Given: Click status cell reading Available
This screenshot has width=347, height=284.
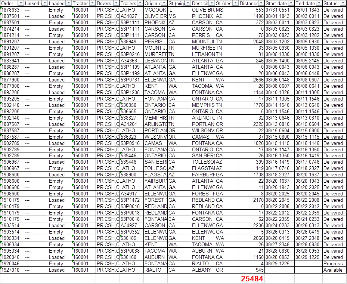Looking at the screenshot, I should [334, 270].
